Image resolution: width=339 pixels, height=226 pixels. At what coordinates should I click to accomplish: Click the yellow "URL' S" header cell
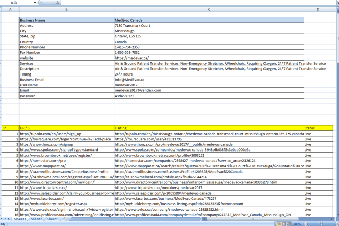tap(66, 128)
